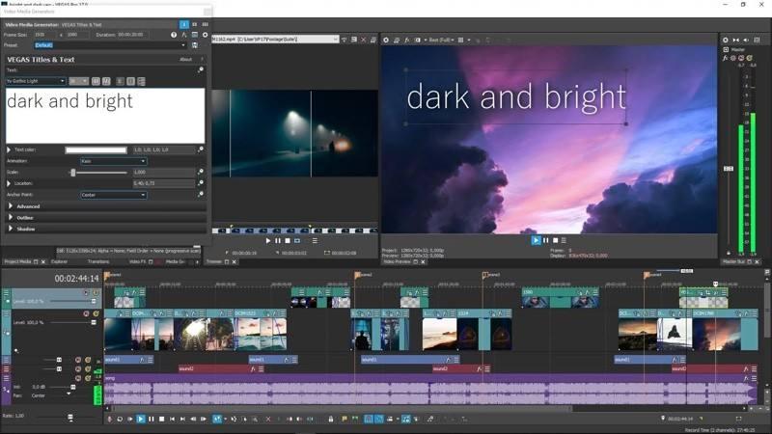Open media generator properties gear icon
This screenshot has height=434, width=772.
[x=205, y=35]
